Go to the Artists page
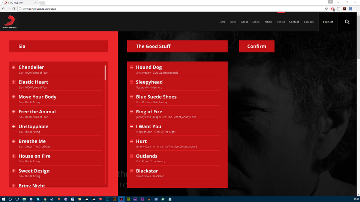 click(268, 22)
